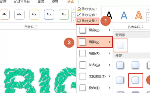
Task: Open the 预设(P) submenu
Action: (x=95, y=30)
